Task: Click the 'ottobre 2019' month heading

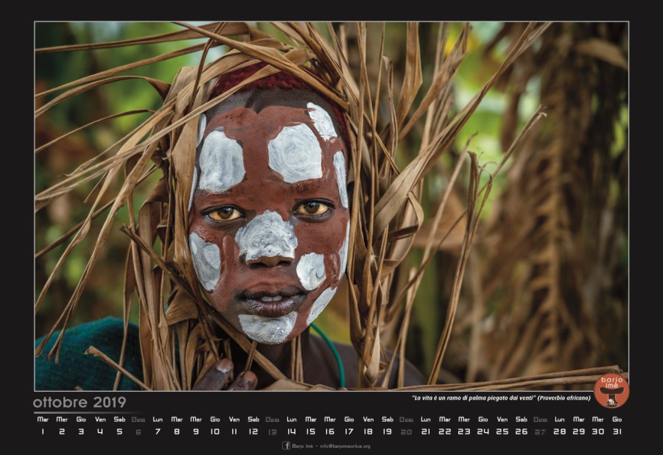Action: pyautogui.click(x=80, y=402)
